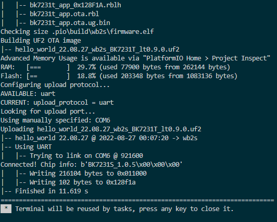Click the AVAILABLE: uart line
This screenshot has width=277, height=222.
[28, 94]
